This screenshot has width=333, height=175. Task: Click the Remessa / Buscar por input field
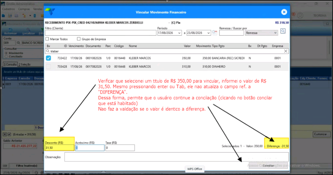231,33
